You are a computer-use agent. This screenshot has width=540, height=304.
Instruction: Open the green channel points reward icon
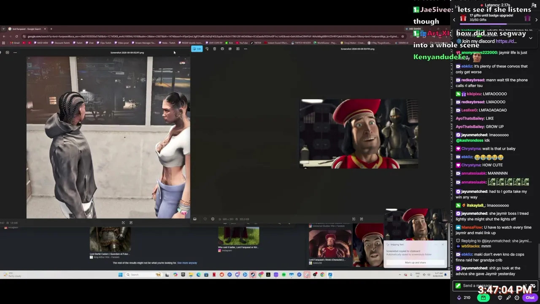[x=483, y=298]
